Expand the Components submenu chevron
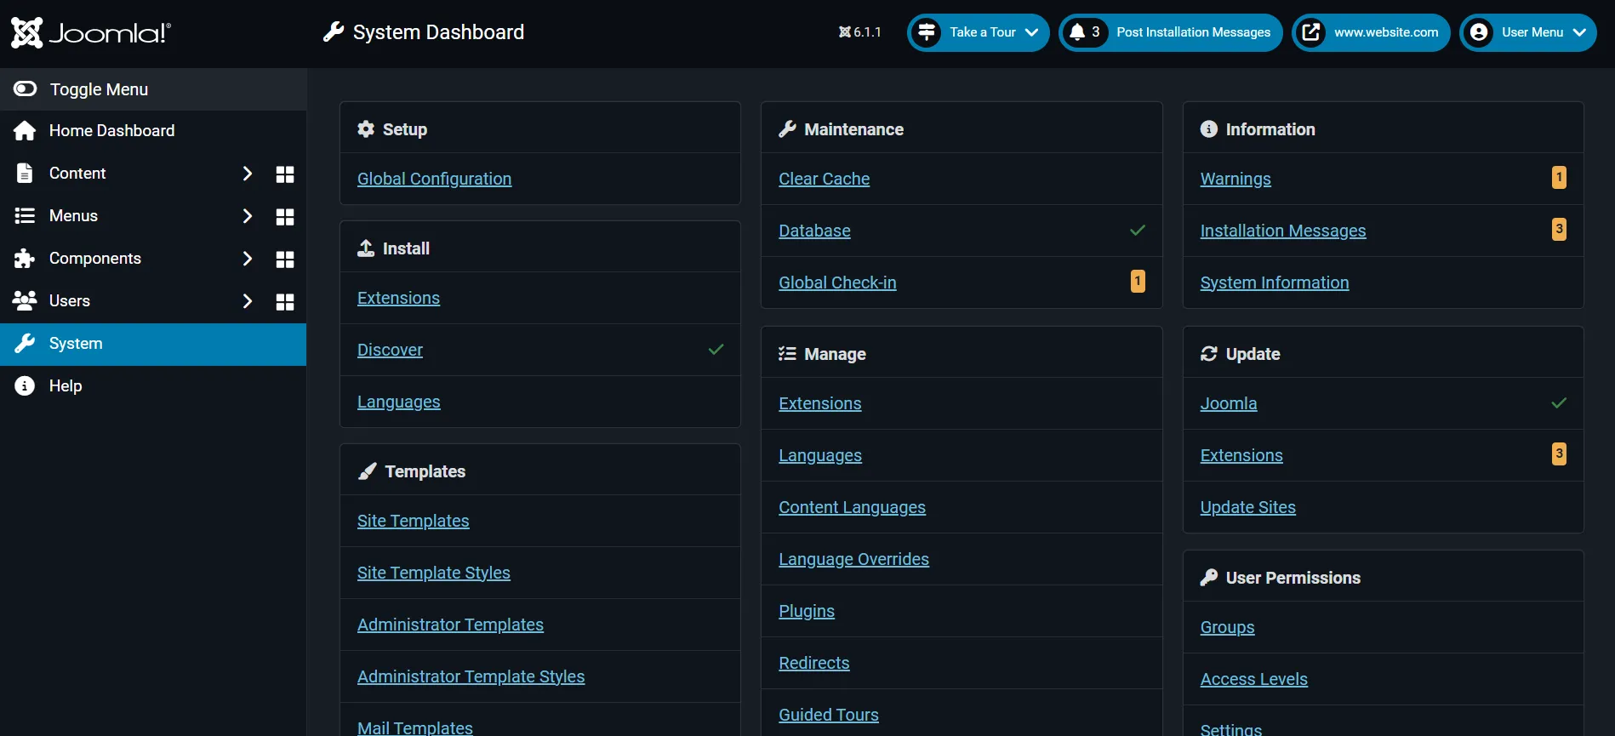 (x=248, y=259)
